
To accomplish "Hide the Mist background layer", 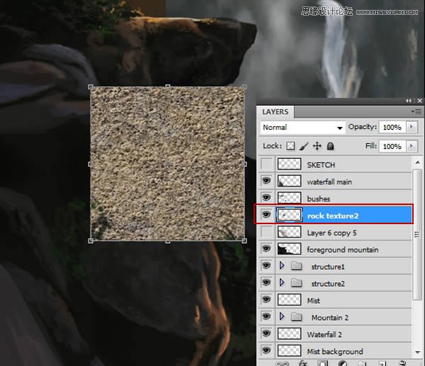I will coord(266,350).
